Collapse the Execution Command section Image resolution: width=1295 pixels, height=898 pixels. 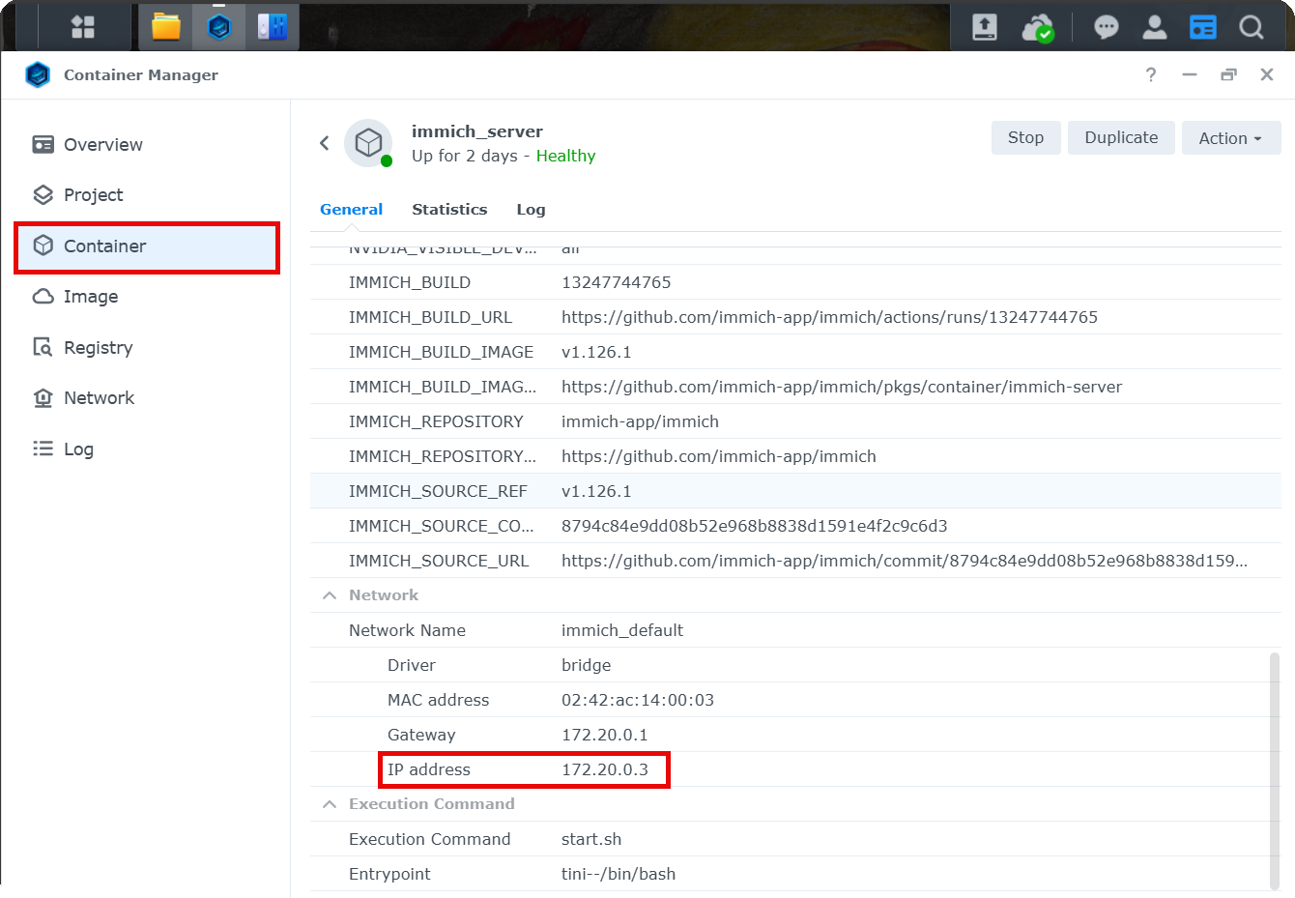tap(330, 804)
